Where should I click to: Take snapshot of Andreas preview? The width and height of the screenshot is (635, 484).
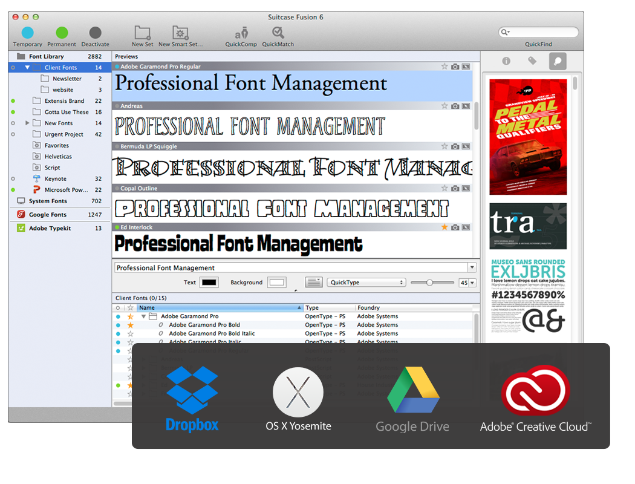tap(455, 106)
